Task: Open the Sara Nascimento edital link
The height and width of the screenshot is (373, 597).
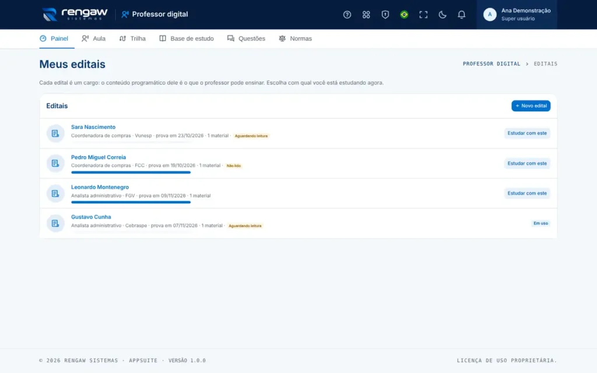Action: [93, 127]
